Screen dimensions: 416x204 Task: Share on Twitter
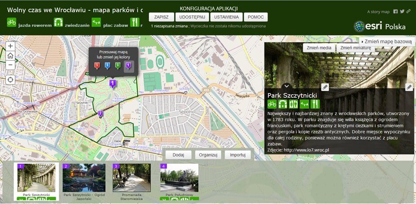coord(402,11)
